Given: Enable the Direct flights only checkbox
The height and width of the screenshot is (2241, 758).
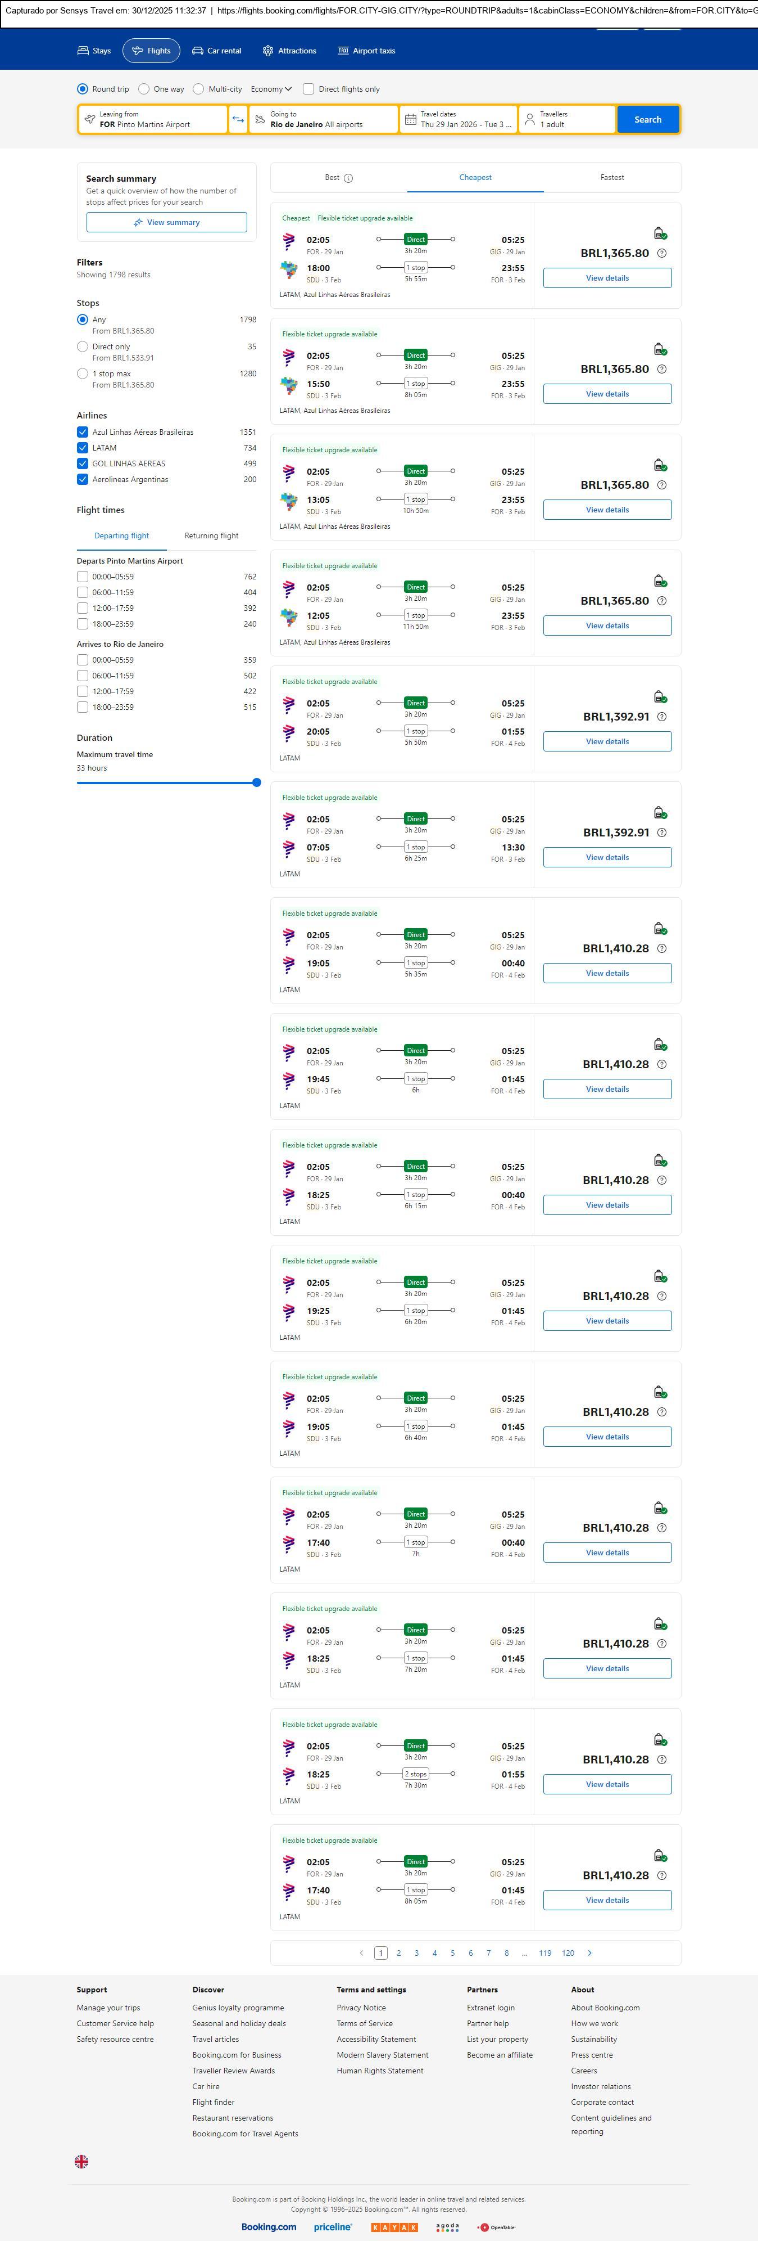Looking at the screenshot, I should (308, 89).
